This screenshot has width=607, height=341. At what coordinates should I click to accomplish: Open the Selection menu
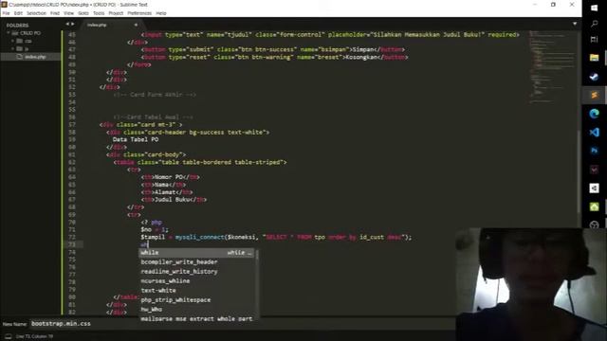36,13
